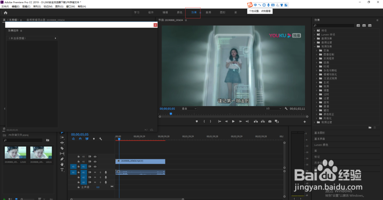Open timeline display settings wrench

point(100,139)
